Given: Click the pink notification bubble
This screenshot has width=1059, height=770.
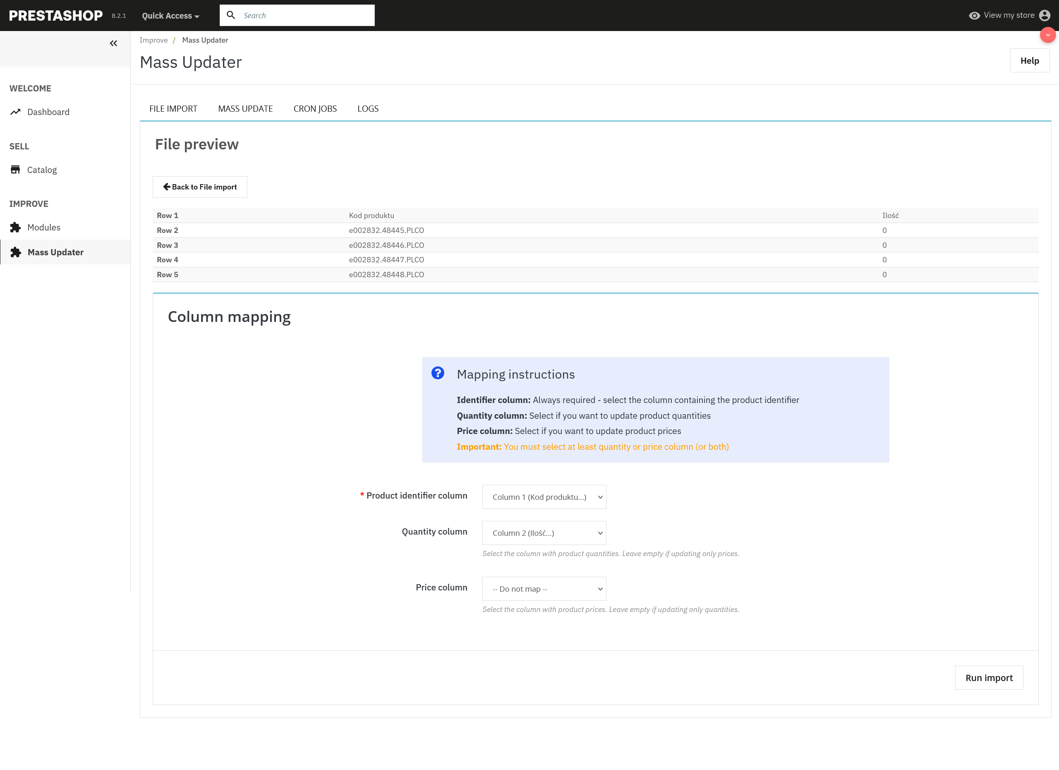Looking at the screenshot, I should [x=1048, y=35].
